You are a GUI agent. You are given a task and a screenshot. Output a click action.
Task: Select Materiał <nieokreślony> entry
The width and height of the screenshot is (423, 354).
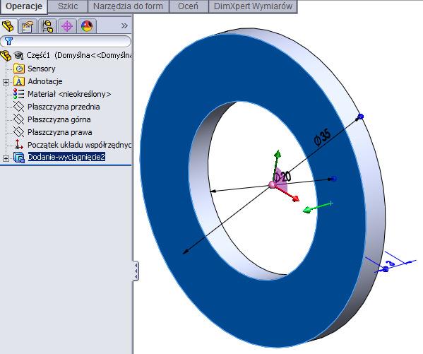[x=69, y=94]
